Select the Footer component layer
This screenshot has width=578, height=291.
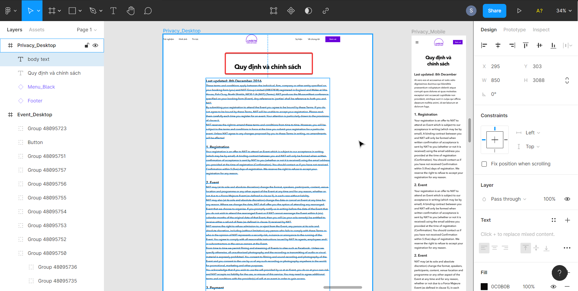pyautogui.click(x=52, y=101)
